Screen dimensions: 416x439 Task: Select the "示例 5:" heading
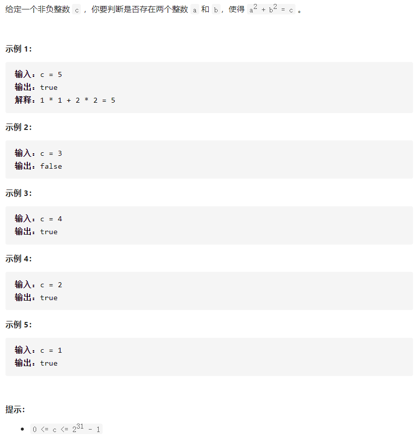pos(19,324)
